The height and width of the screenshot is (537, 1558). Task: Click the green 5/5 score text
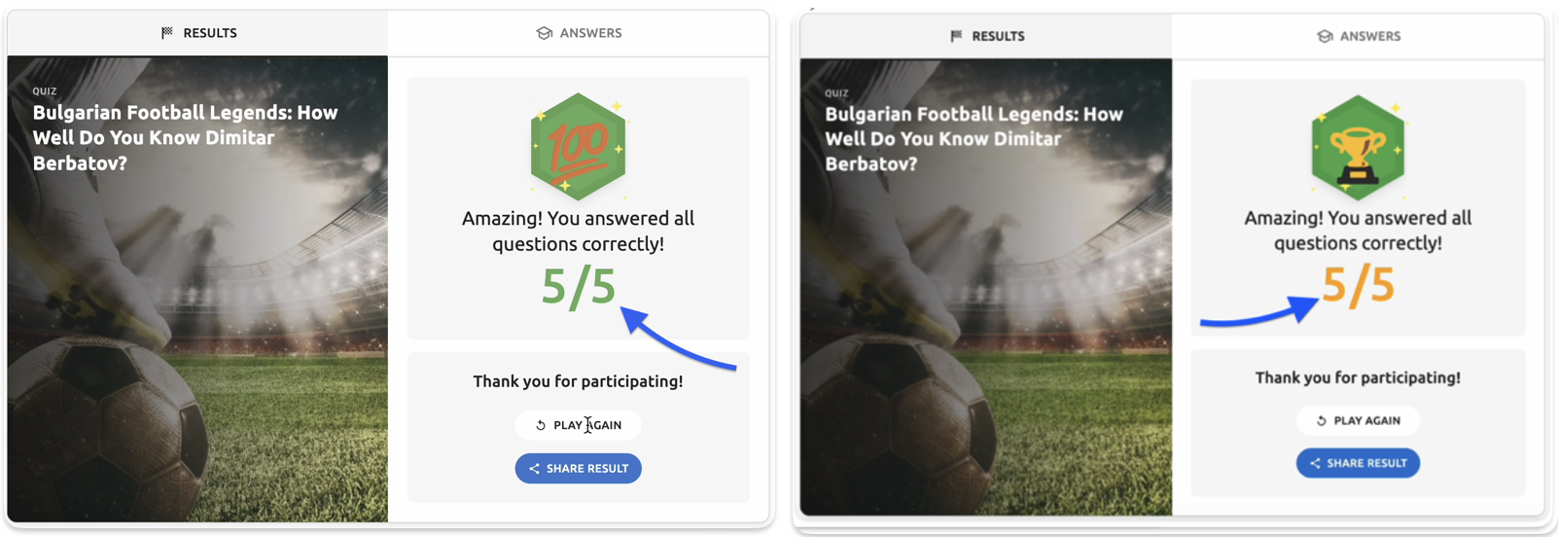579,287
